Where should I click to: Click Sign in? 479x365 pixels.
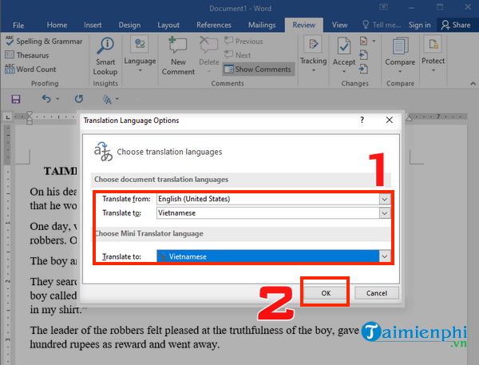pyautogui.click(x=420, y=25)
